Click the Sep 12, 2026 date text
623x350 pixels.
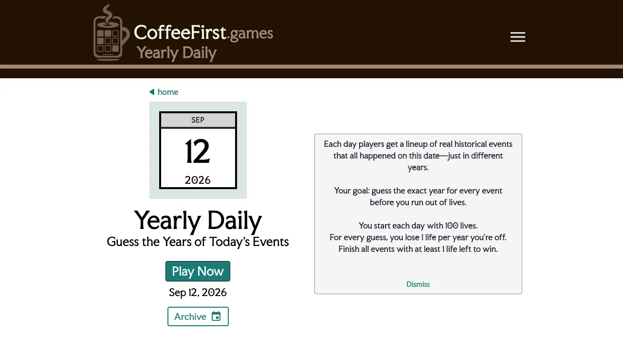198,292
